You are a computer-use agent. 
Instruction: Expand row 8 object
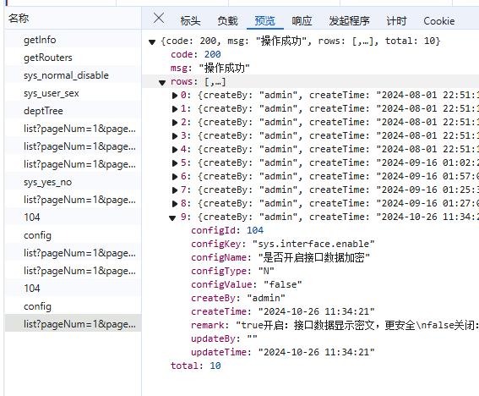(175, 204)
